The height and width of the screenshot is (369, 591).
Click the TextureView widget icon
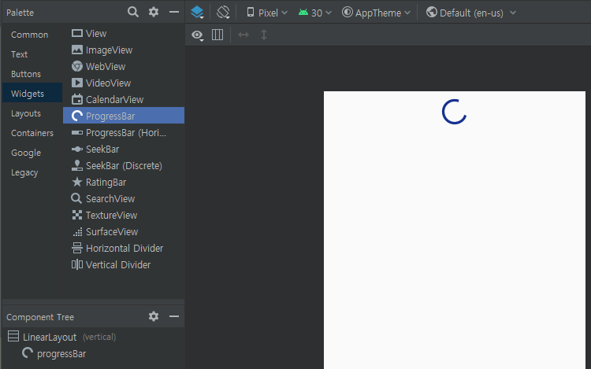coord(77,215)
